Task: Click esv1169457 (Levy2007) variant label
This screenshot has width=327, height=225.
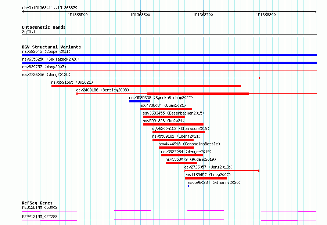Action: 208,175
